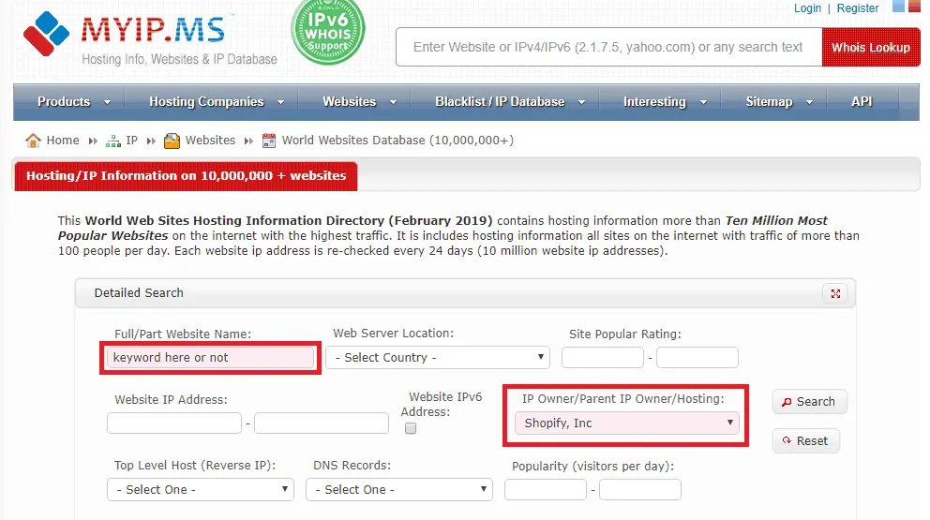Click the World Websites Database calendar icon
The image size is (930, 520).
coord(269,141)
